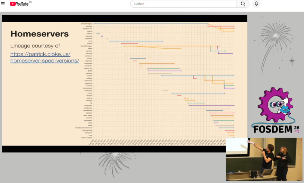The image size is (304, 183).
Task: Click the YouTube logo
Action: [x=19, y=4]
